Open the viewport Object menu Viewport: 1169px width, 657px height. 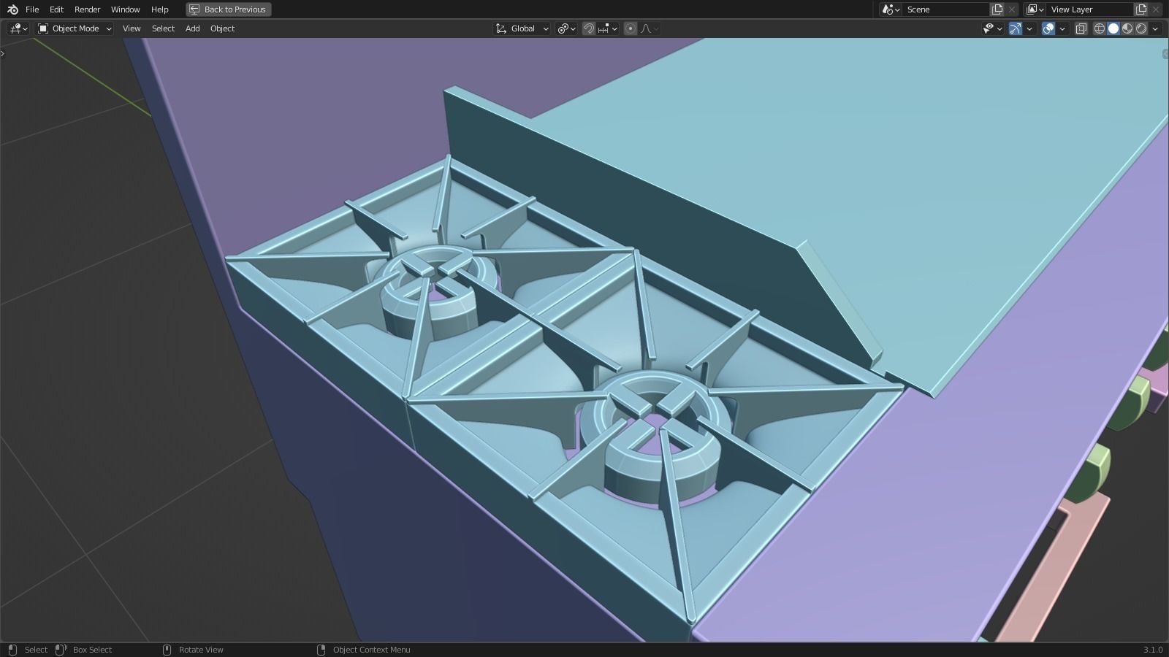[222, 28]
